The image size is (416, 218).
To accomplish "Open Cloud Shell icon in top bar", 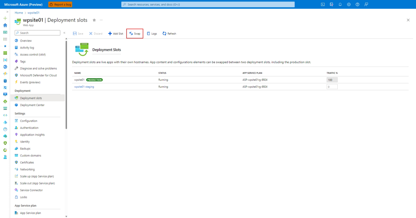I will [323, 5].
